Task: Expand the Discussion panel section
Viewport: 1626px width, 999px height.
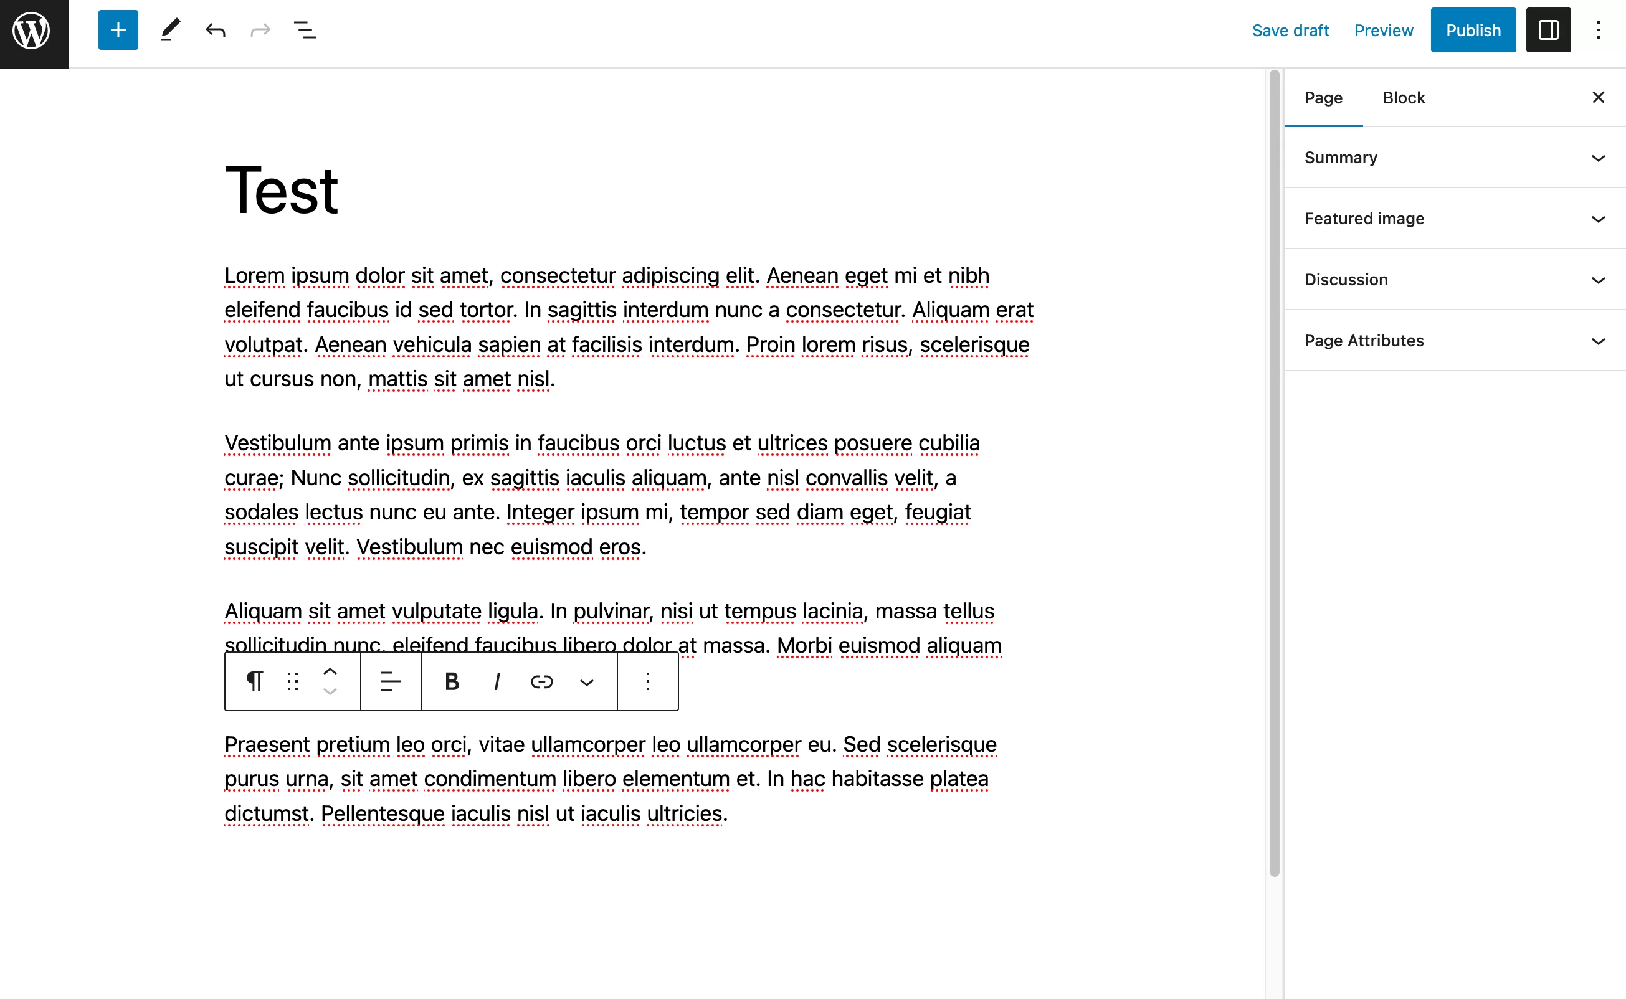Action: (x=1455, y=279)
